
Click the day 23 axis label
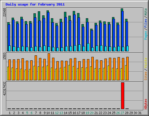point(105,113)
